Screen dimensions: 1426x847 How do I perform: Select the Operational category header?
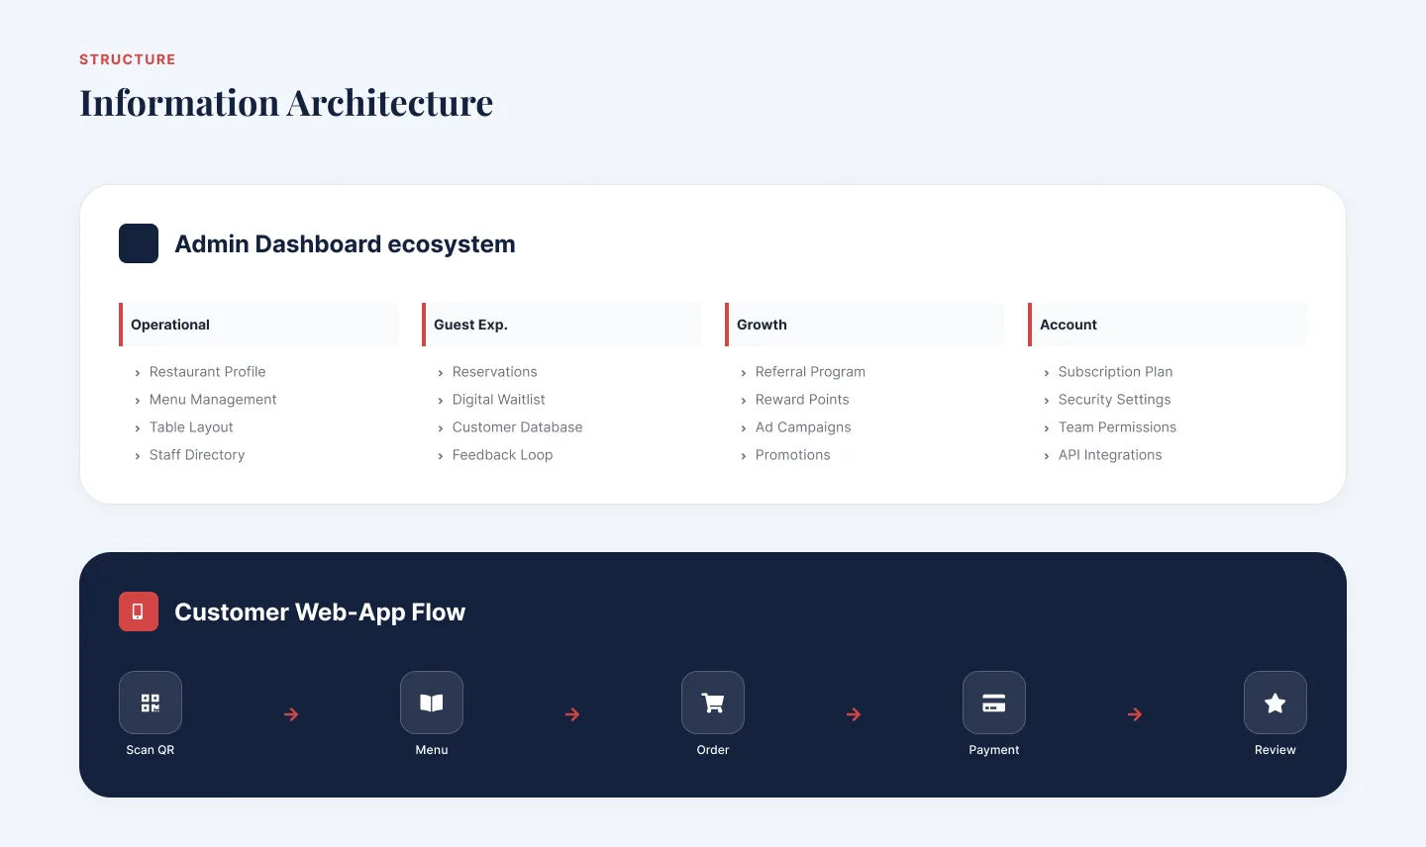click(258, 325)
